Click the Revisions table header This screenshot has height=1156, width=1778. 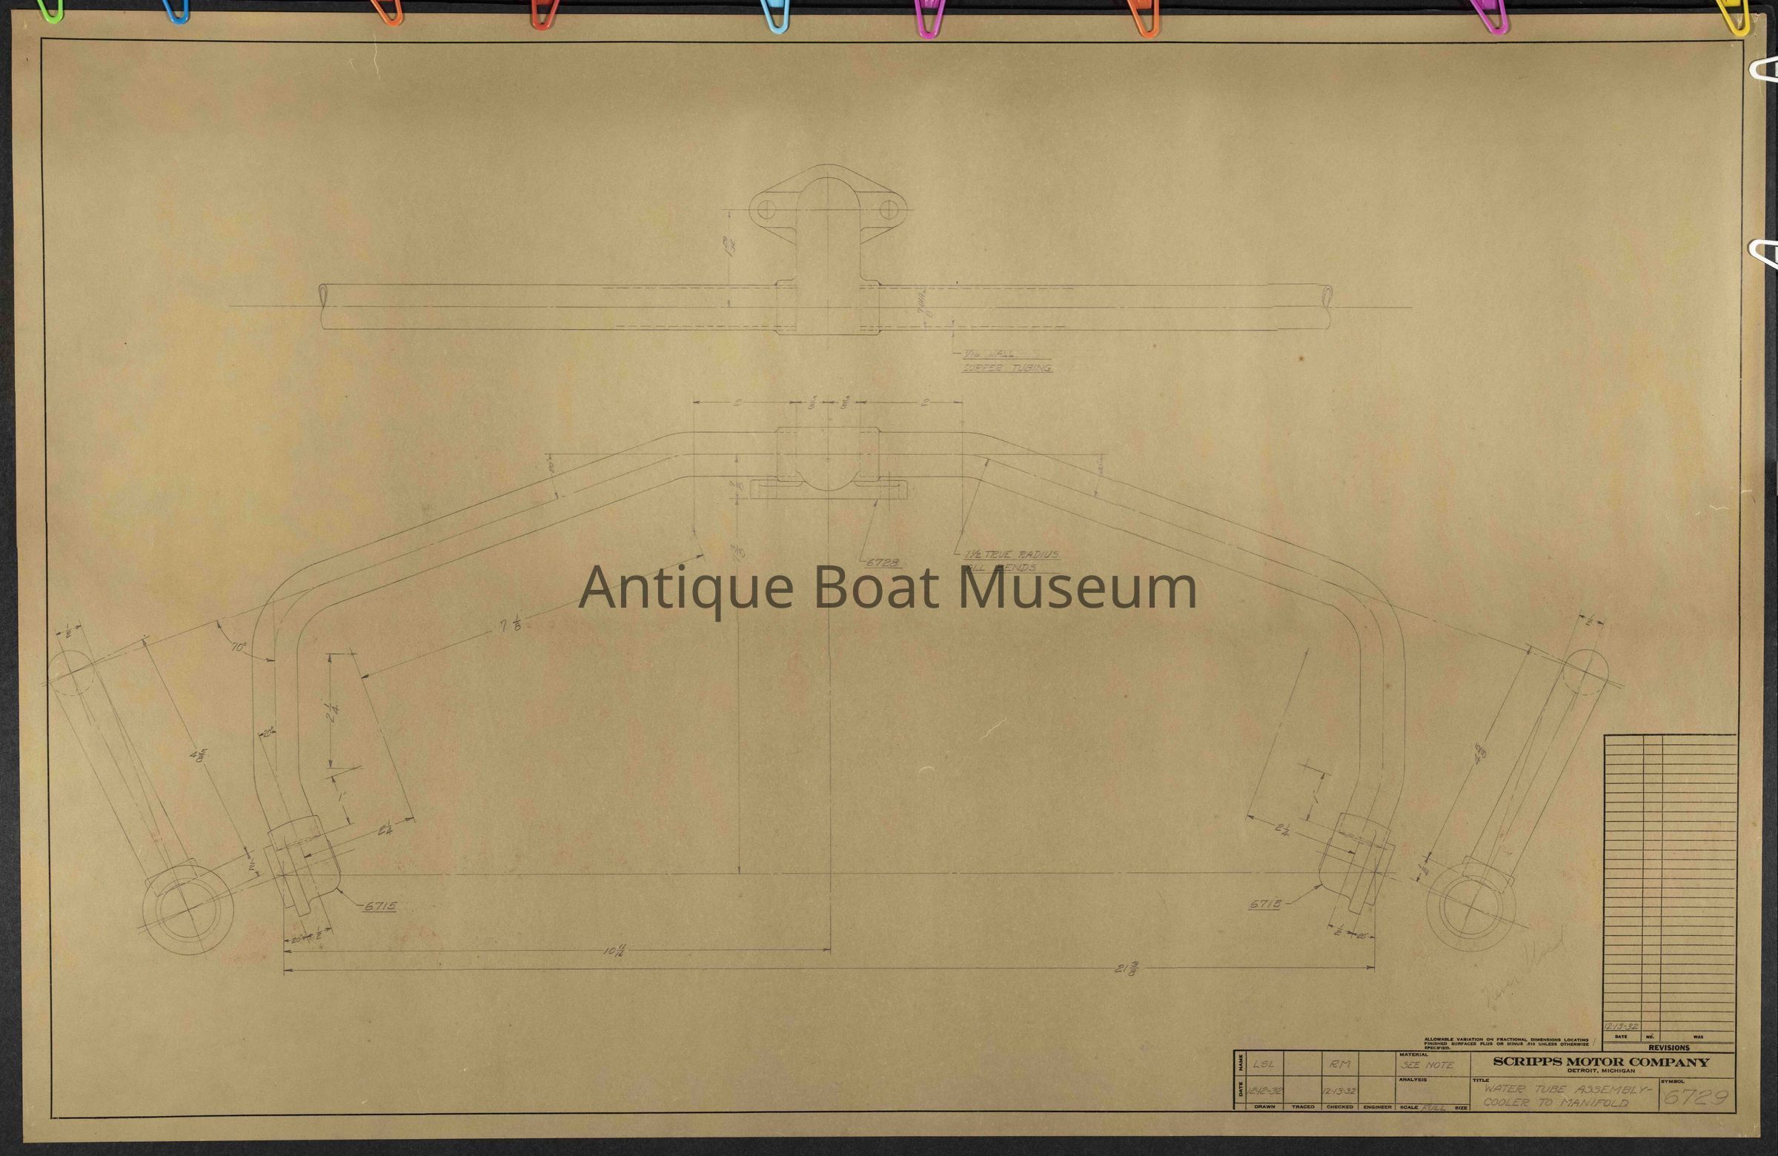point(1668,1048)
